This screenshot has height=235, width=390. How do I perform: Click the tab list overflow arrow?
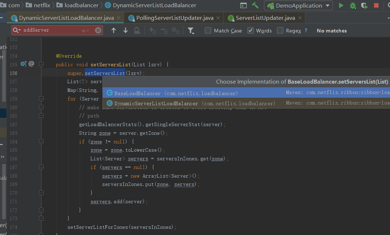(x=388, y=18)
